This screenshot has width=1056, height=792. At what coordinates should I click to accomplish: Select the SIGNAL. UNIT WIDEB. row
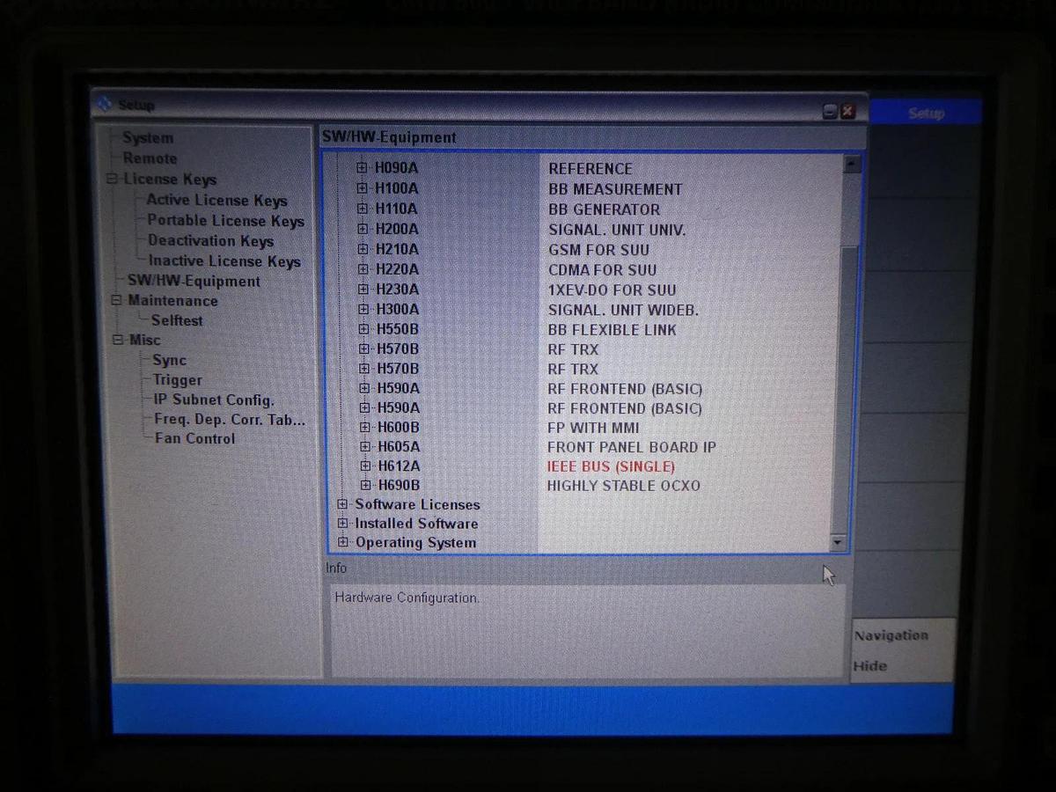pyautogui.click(x=623, y=310)
